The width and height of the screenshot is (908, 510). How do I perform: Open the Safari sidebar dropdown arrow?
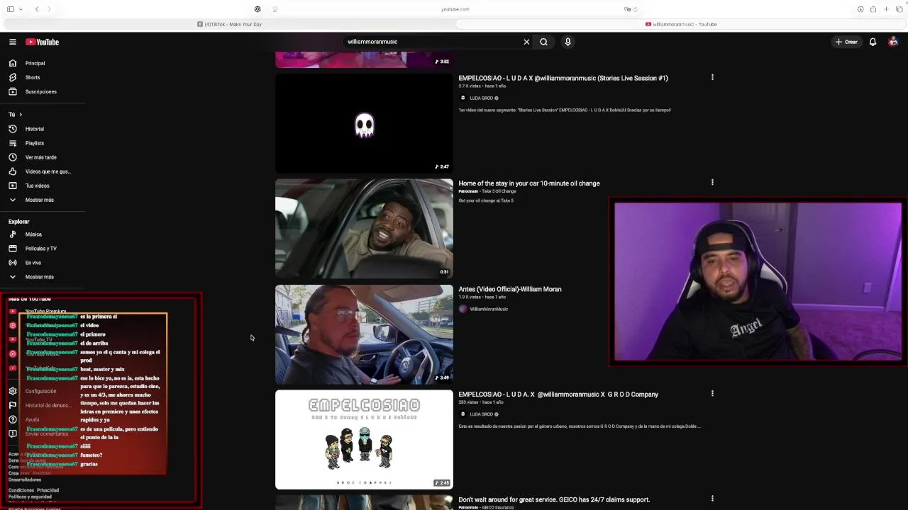tap(21, 9)
